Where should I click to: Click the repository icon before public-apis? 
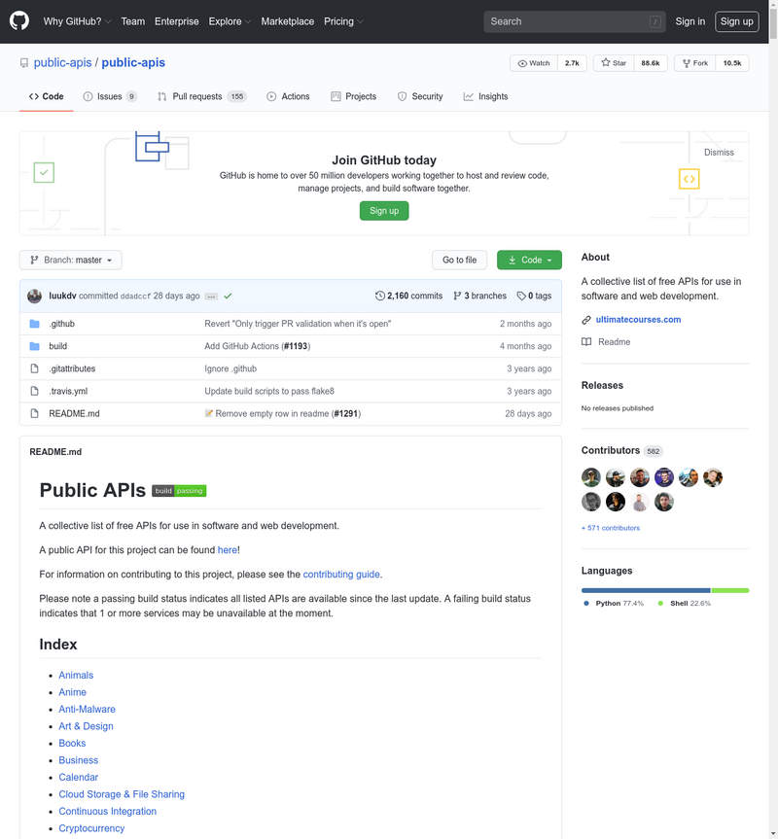coord(24,63)
